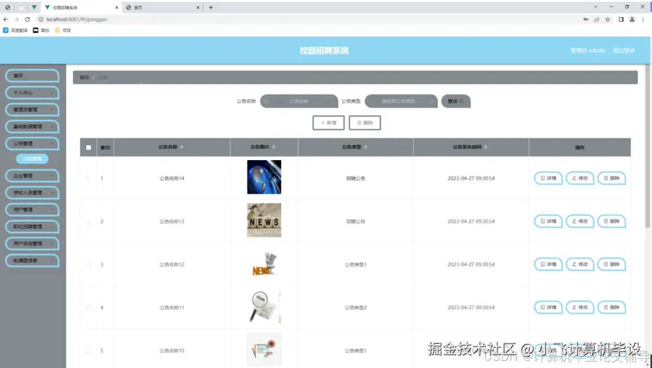Click the tab search chevron in title bar
The image size is (652, 368).
click(x=595, y=7)
